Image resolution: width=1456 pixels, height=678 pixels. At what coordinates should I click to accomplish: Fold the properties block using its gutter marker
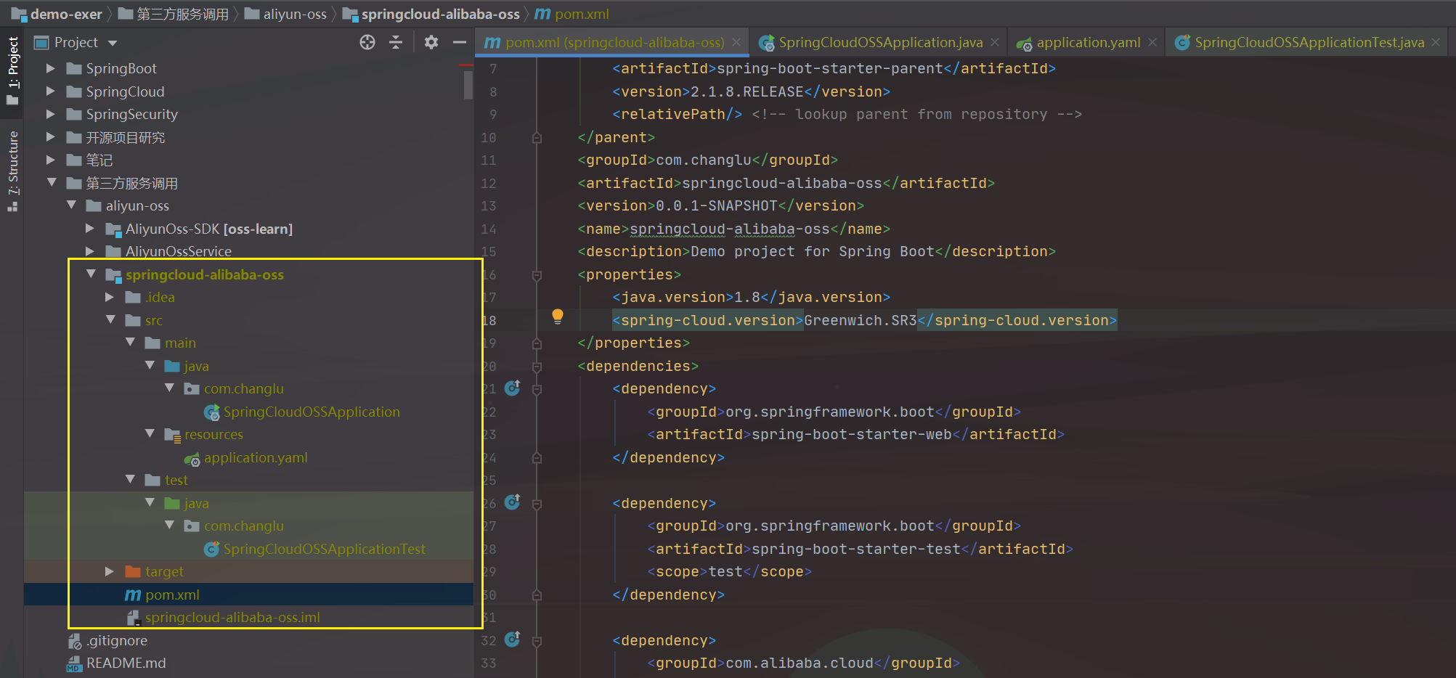537,275
